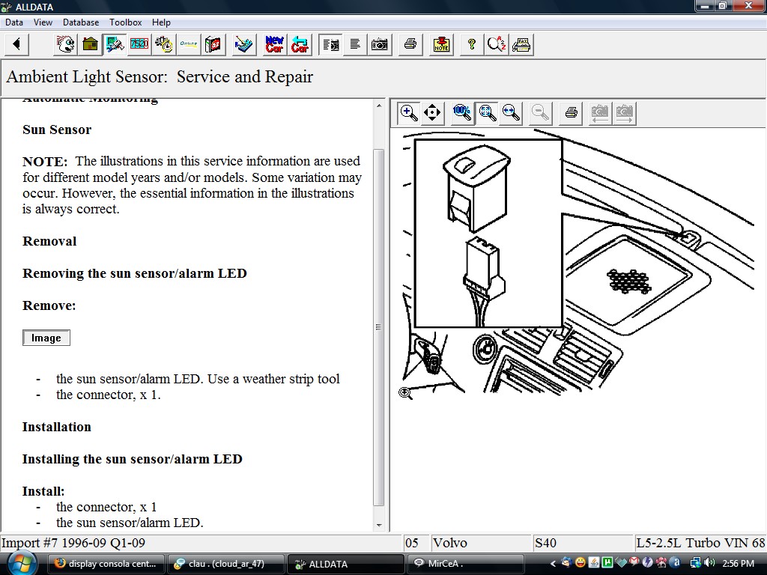Open the View menu

(43, 22)
